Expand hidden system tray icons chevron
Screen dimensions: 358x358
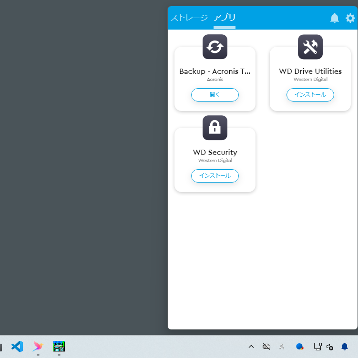click(251, 347)
